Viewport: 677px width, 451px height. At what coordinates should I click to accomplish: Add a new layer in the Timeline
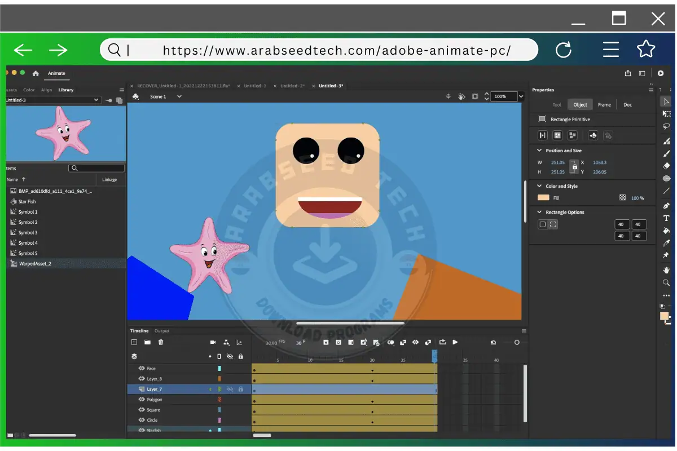coord(134,342)
